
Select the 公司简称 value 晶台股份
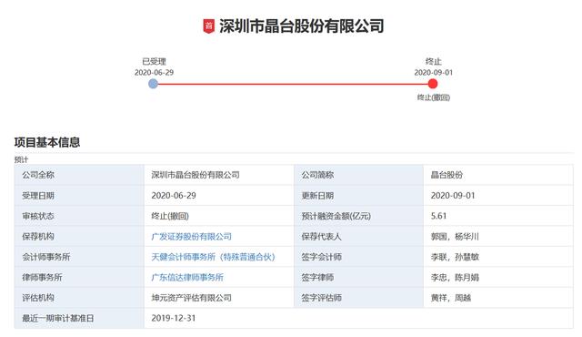(447, 175)
